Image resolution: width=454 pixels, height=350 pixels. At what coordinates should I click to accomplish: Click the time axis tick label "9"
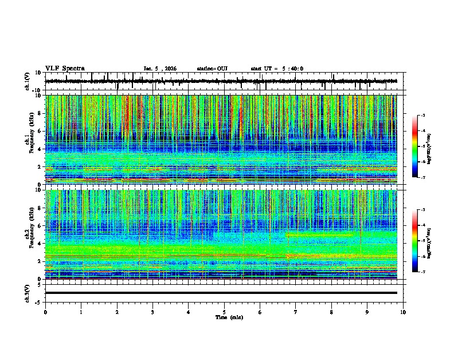coord(367,312)
